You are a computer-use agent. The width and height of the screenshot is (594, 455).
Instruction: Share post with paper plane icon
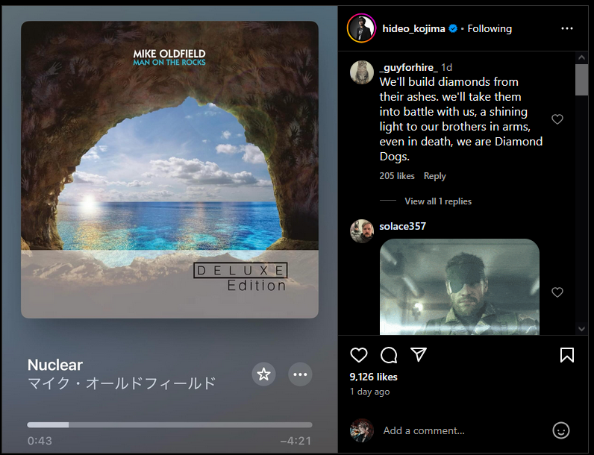[x=419, y=355]
